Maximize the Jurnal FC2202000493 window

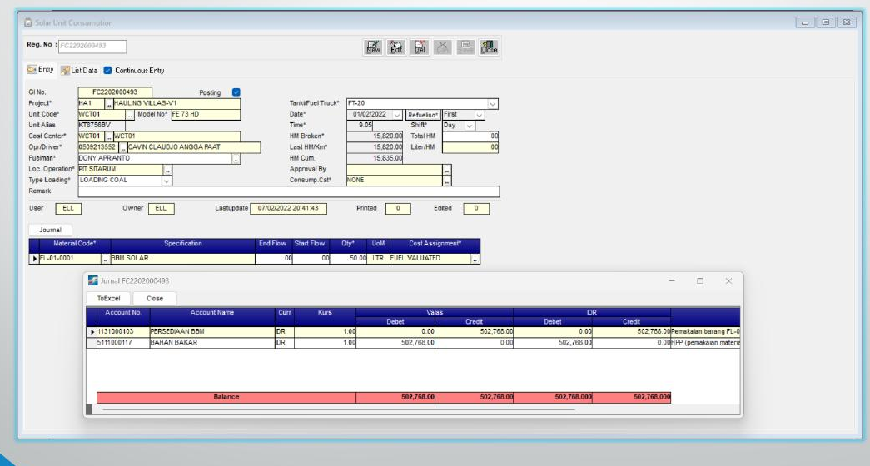(x=700, y=281)
